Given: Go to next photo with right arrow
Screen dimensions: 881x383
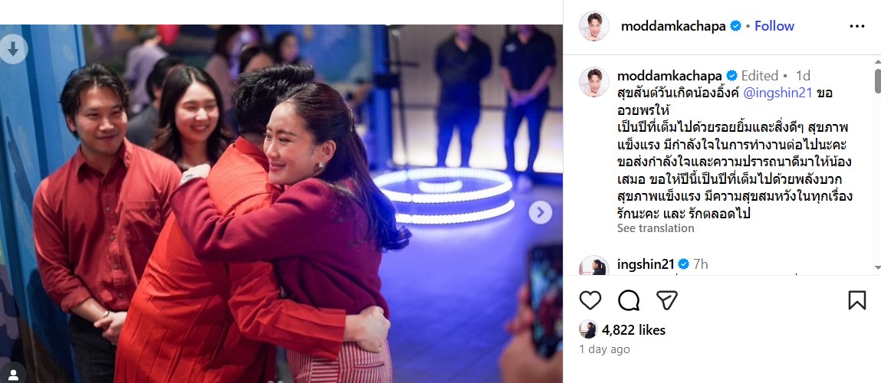Looking at the screenshot, I should (540, 212).
